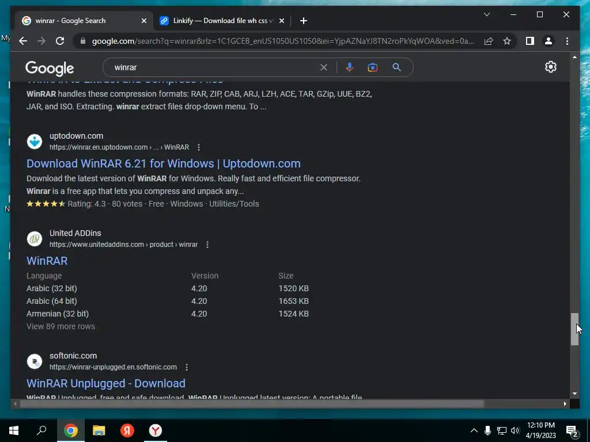Click the 1653 KB size value
Viewport: 590px width, 442px height.
[293, 301]
